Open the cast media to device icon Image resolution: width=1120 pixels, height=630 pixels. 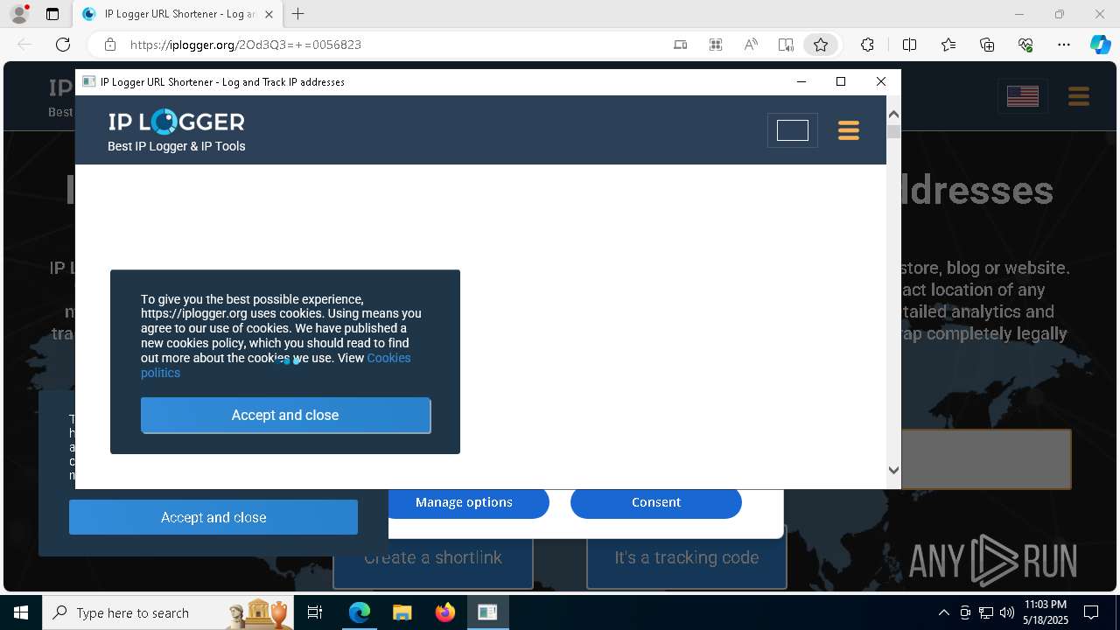(680, 45)
